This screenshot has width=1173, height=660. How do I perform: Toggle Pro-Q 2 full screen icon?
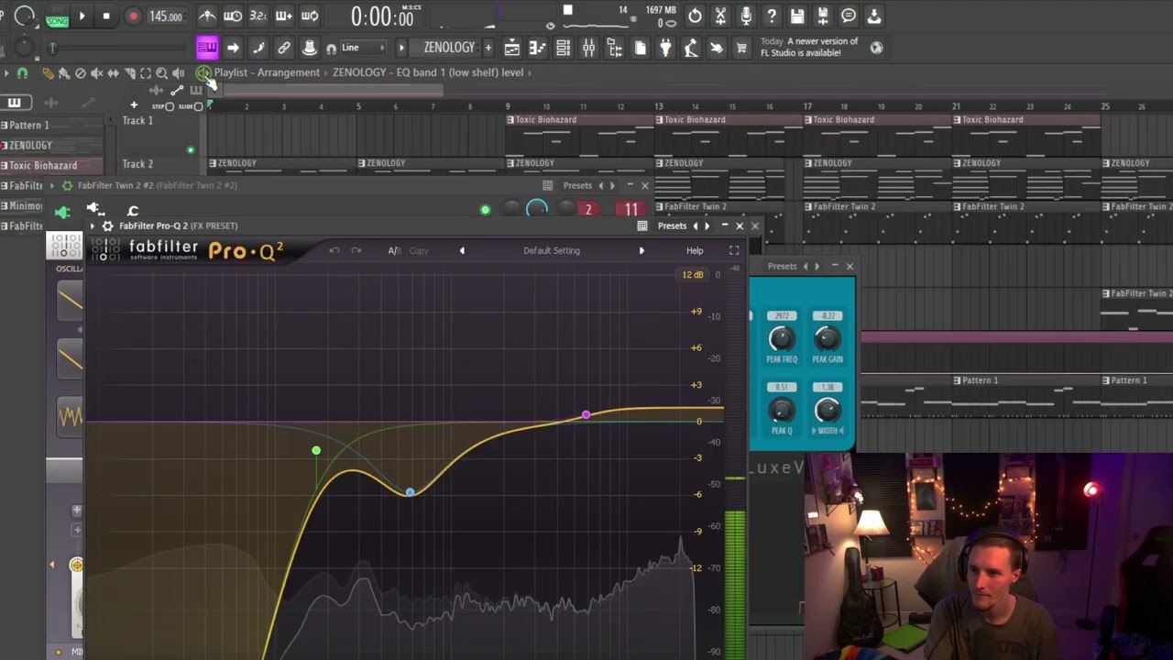[734, 250]
